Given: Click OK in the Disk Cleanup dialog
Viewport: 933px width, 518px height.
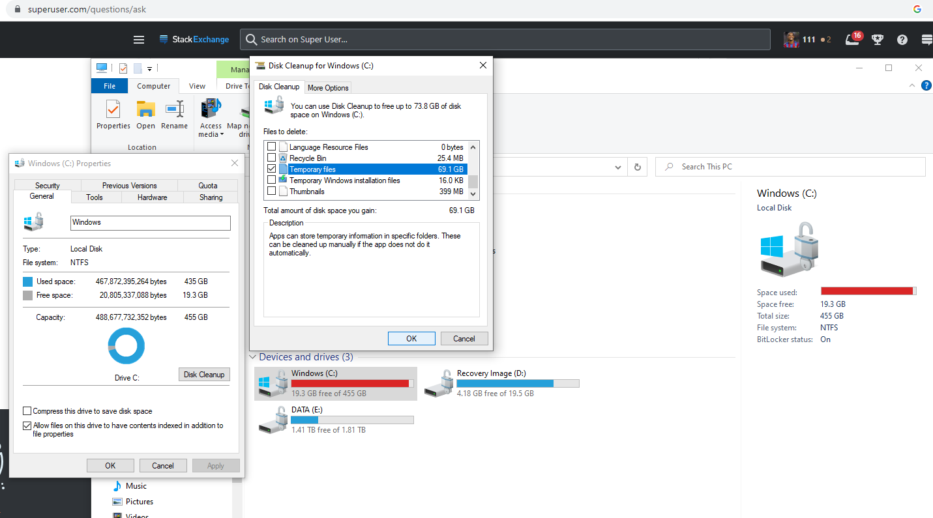Looking at the screenshot, I should 411,338.
